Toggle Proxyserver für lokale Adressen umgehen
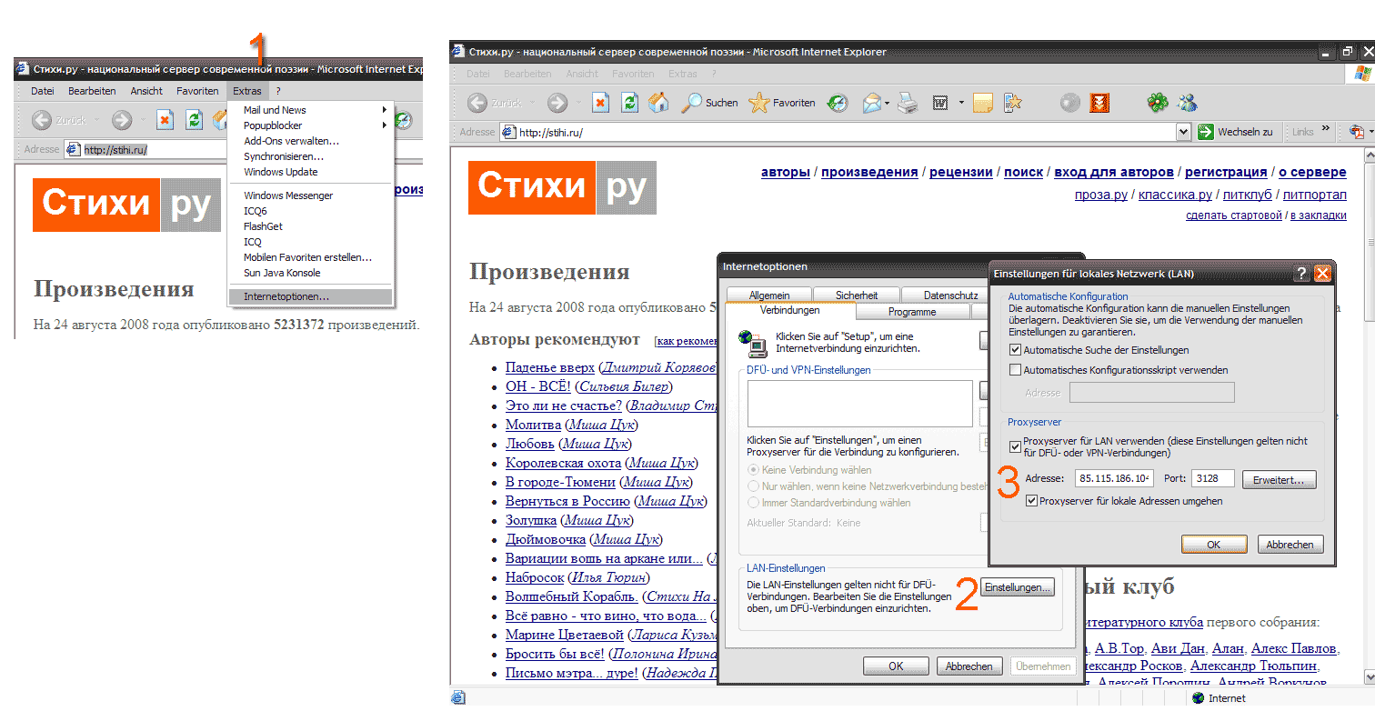1375x711 pixels. pyautogui.click(x=1031, y=501)
